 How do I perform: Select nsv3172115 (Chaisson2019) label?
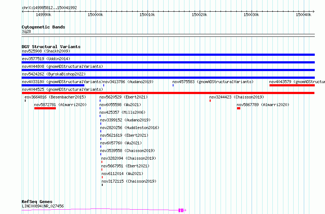click(129, 181)
